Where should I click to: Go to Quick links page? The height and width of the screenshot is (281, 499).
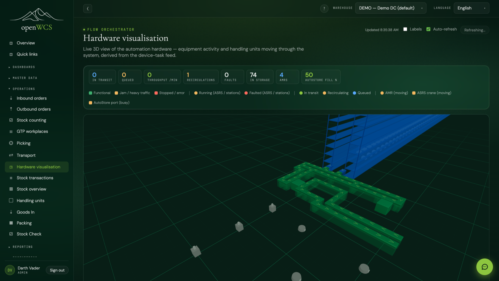point(37,54)
